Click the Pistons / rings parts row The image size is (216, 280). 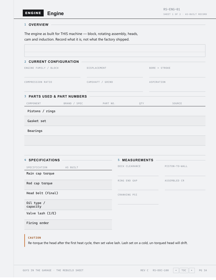point(115,111)
